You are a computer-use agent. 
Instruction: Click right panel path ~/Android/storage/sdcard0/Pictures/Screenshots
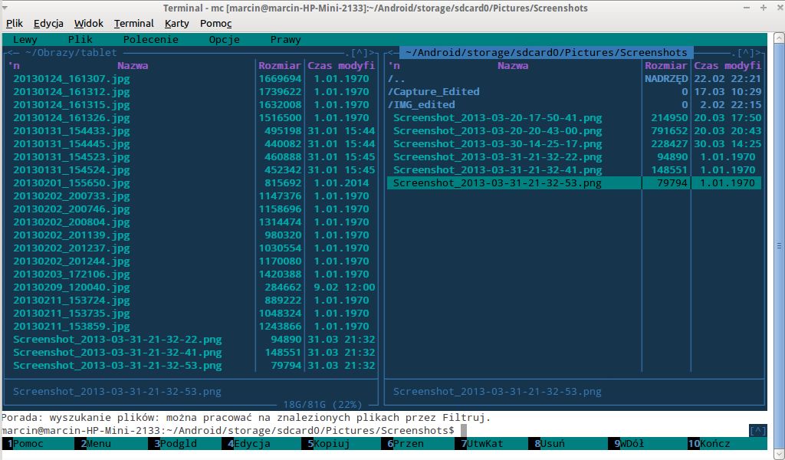[546, 53]
